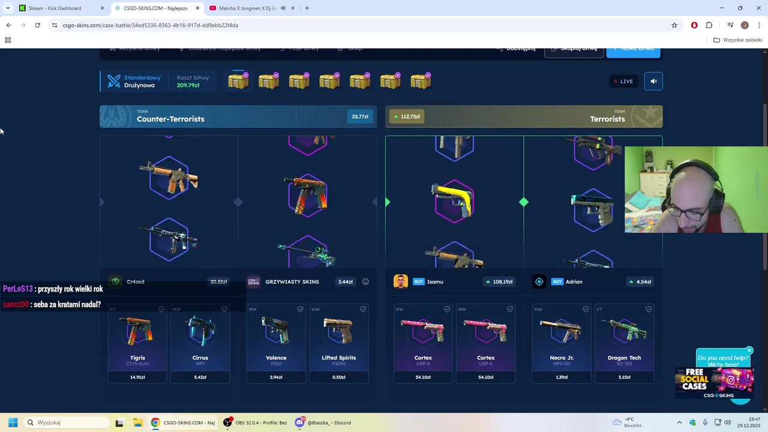
Task: Open the system tray volume icon
Action: [x=728, y=422]
